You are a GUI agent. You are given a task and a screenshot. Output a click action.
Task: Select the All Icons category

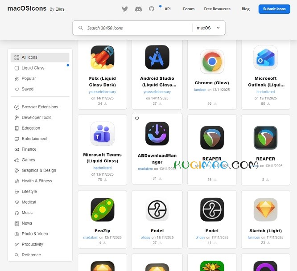(x=40, y=57)
